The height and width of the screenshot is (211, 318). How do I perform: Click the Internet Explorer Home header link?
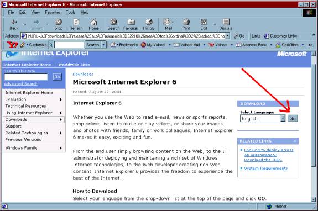coord(27,65)
